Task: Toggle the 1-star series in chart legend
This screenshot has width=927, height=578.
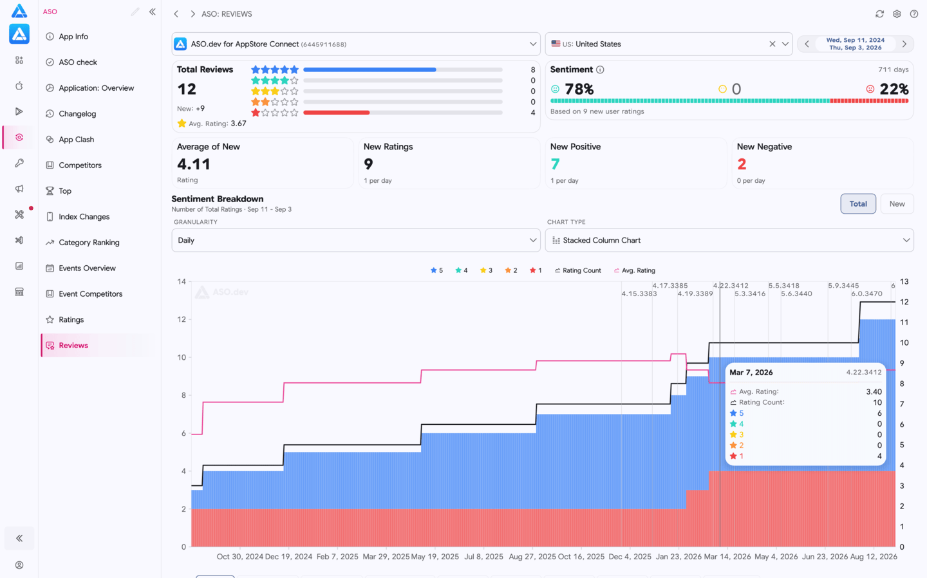Action: [536, 270]
